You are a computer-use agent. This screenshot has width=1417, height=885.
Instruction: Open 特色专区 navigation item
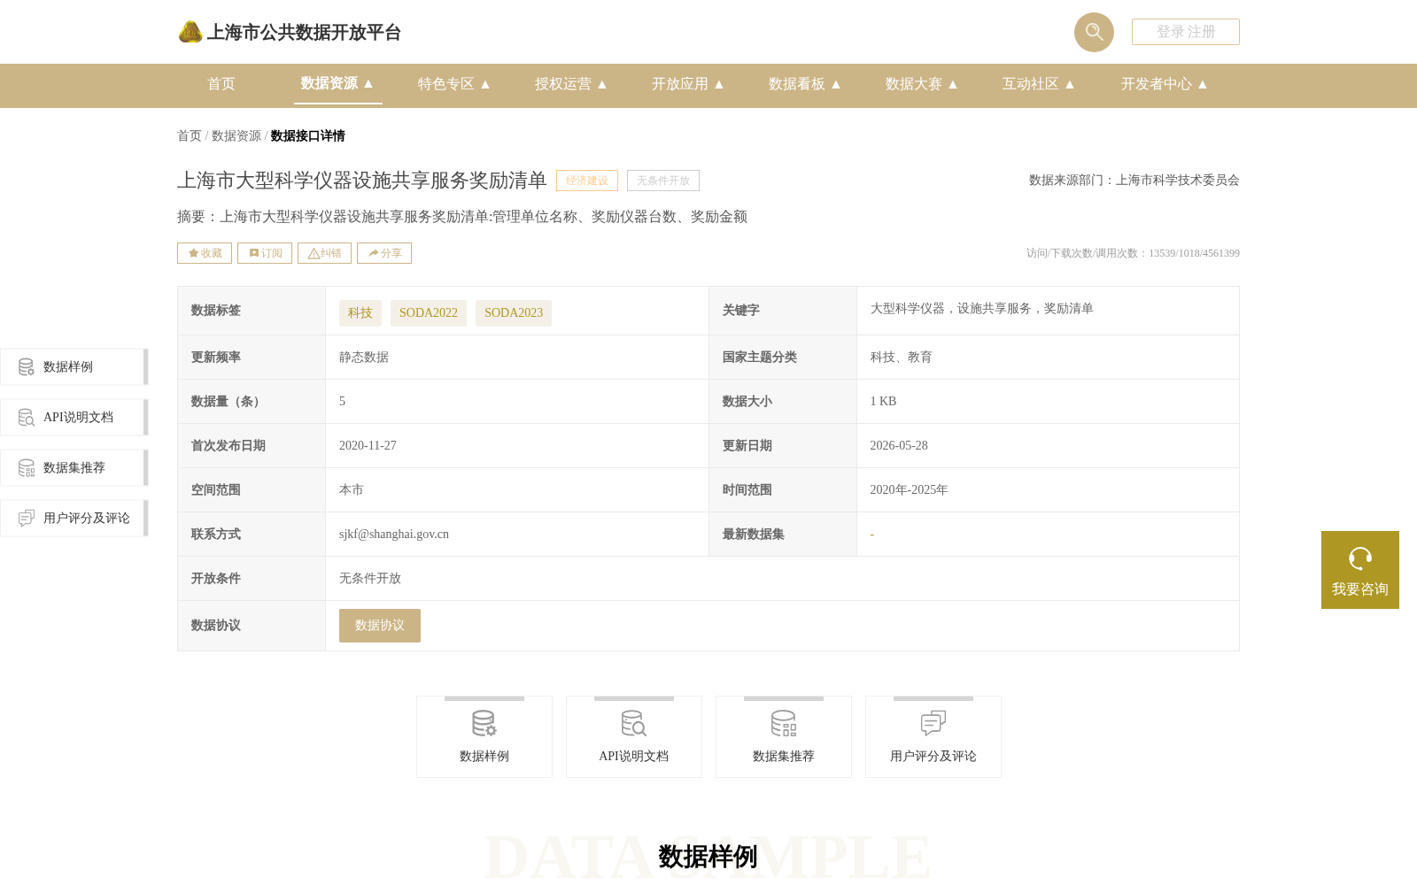(446, 84)
